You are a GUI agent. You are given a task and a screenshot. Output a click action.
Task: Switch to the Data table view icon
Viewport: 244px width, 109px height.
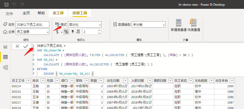5,57
